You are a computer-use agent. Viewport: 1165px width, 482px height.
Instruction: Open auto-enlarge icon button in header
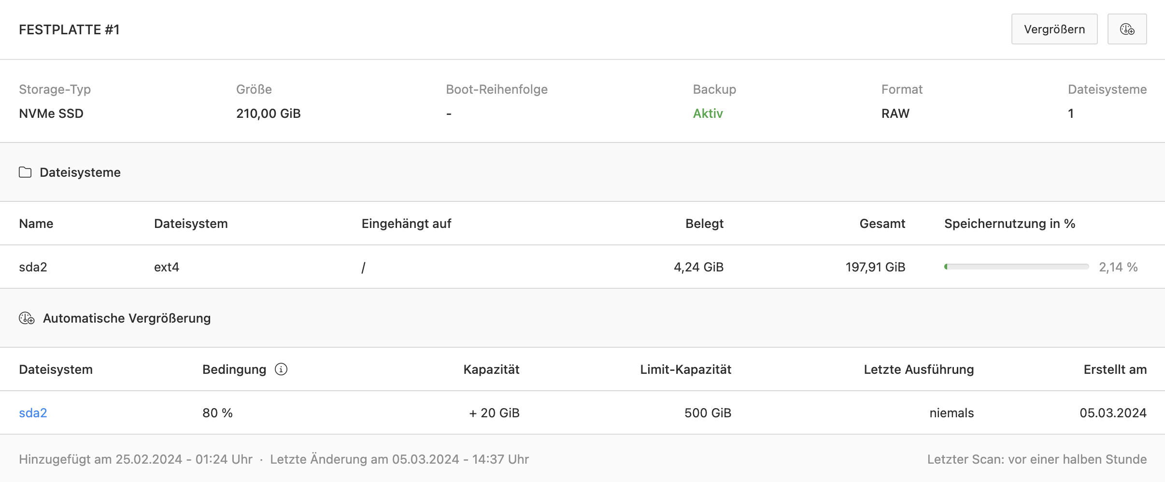[1127, 29]
